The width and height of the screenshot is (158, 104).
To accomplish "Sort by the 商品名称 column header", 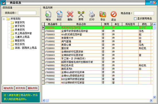I will [81, 24].
